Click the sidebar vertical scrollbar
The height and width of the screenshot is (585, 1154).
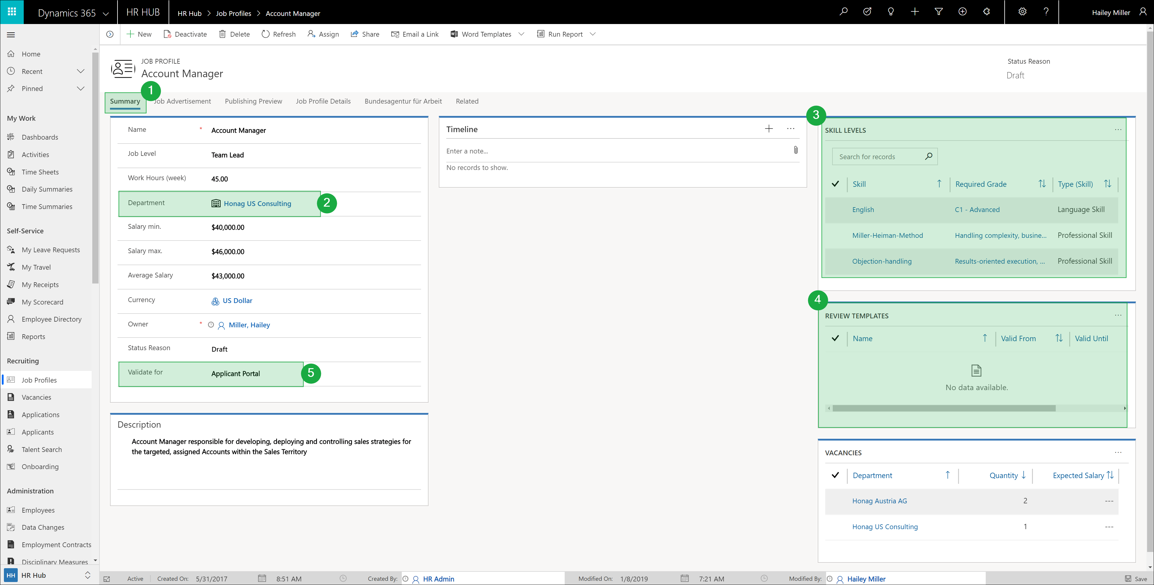(95, 168)
